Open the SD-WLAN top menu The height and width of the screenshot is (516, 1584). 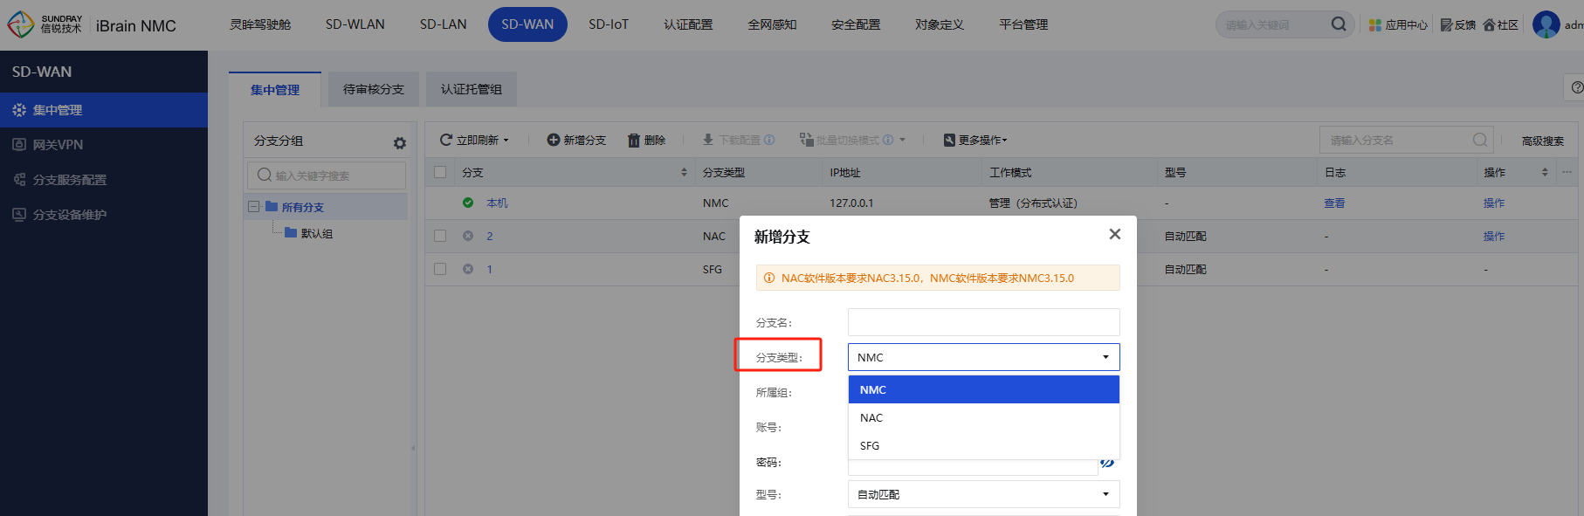tap(355, 24)
